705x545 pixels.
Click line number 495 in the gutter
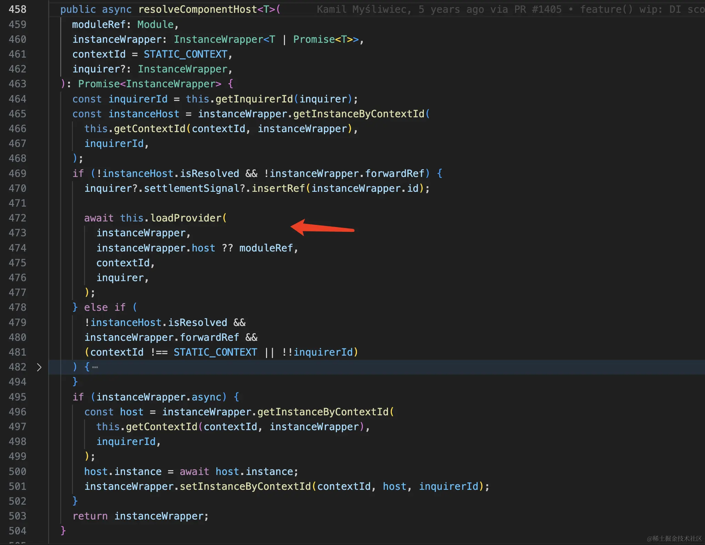[x=18, y=397]
